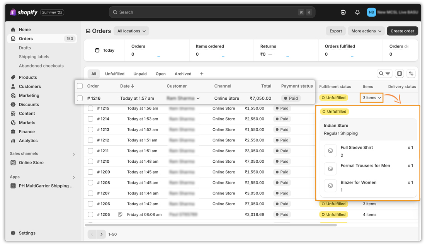
Task: Open Shipping labels in the sidebar
Action: pos(34,57)
